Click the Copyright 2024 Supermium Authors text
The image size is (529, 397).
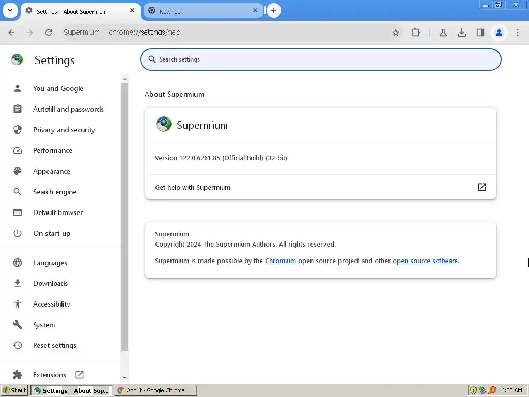click(245, 244)
